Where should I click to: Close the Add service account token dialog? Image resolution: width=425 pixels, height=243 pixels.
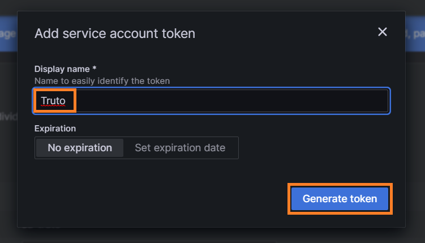coord(383,32)
